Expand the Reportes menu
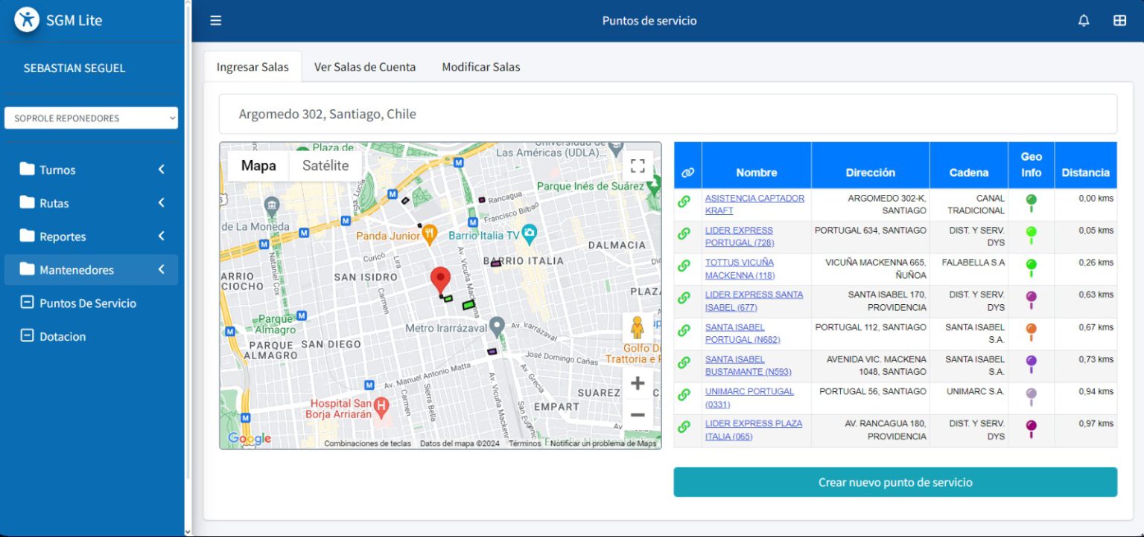 92,237
